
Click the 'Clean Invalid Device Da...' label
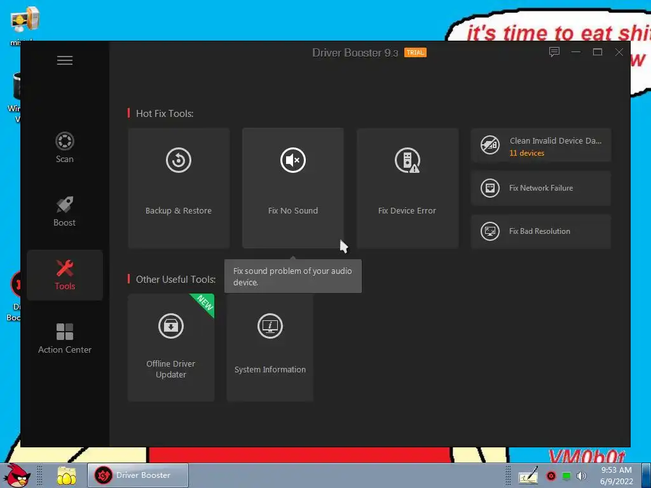[x=556, y=140]
